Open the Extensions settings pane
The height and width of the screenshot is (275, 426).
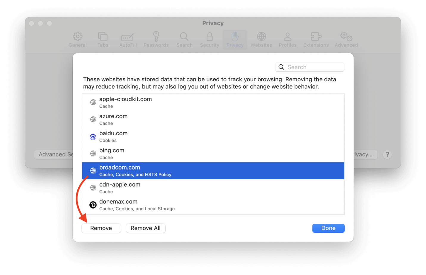[316, 39]
